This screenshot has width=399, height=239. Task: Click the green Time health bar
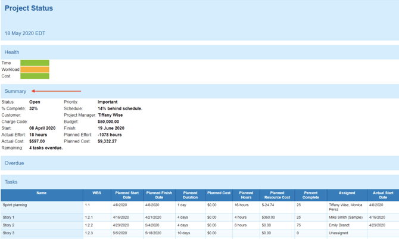pyautogui.click(x=35, y=63)
